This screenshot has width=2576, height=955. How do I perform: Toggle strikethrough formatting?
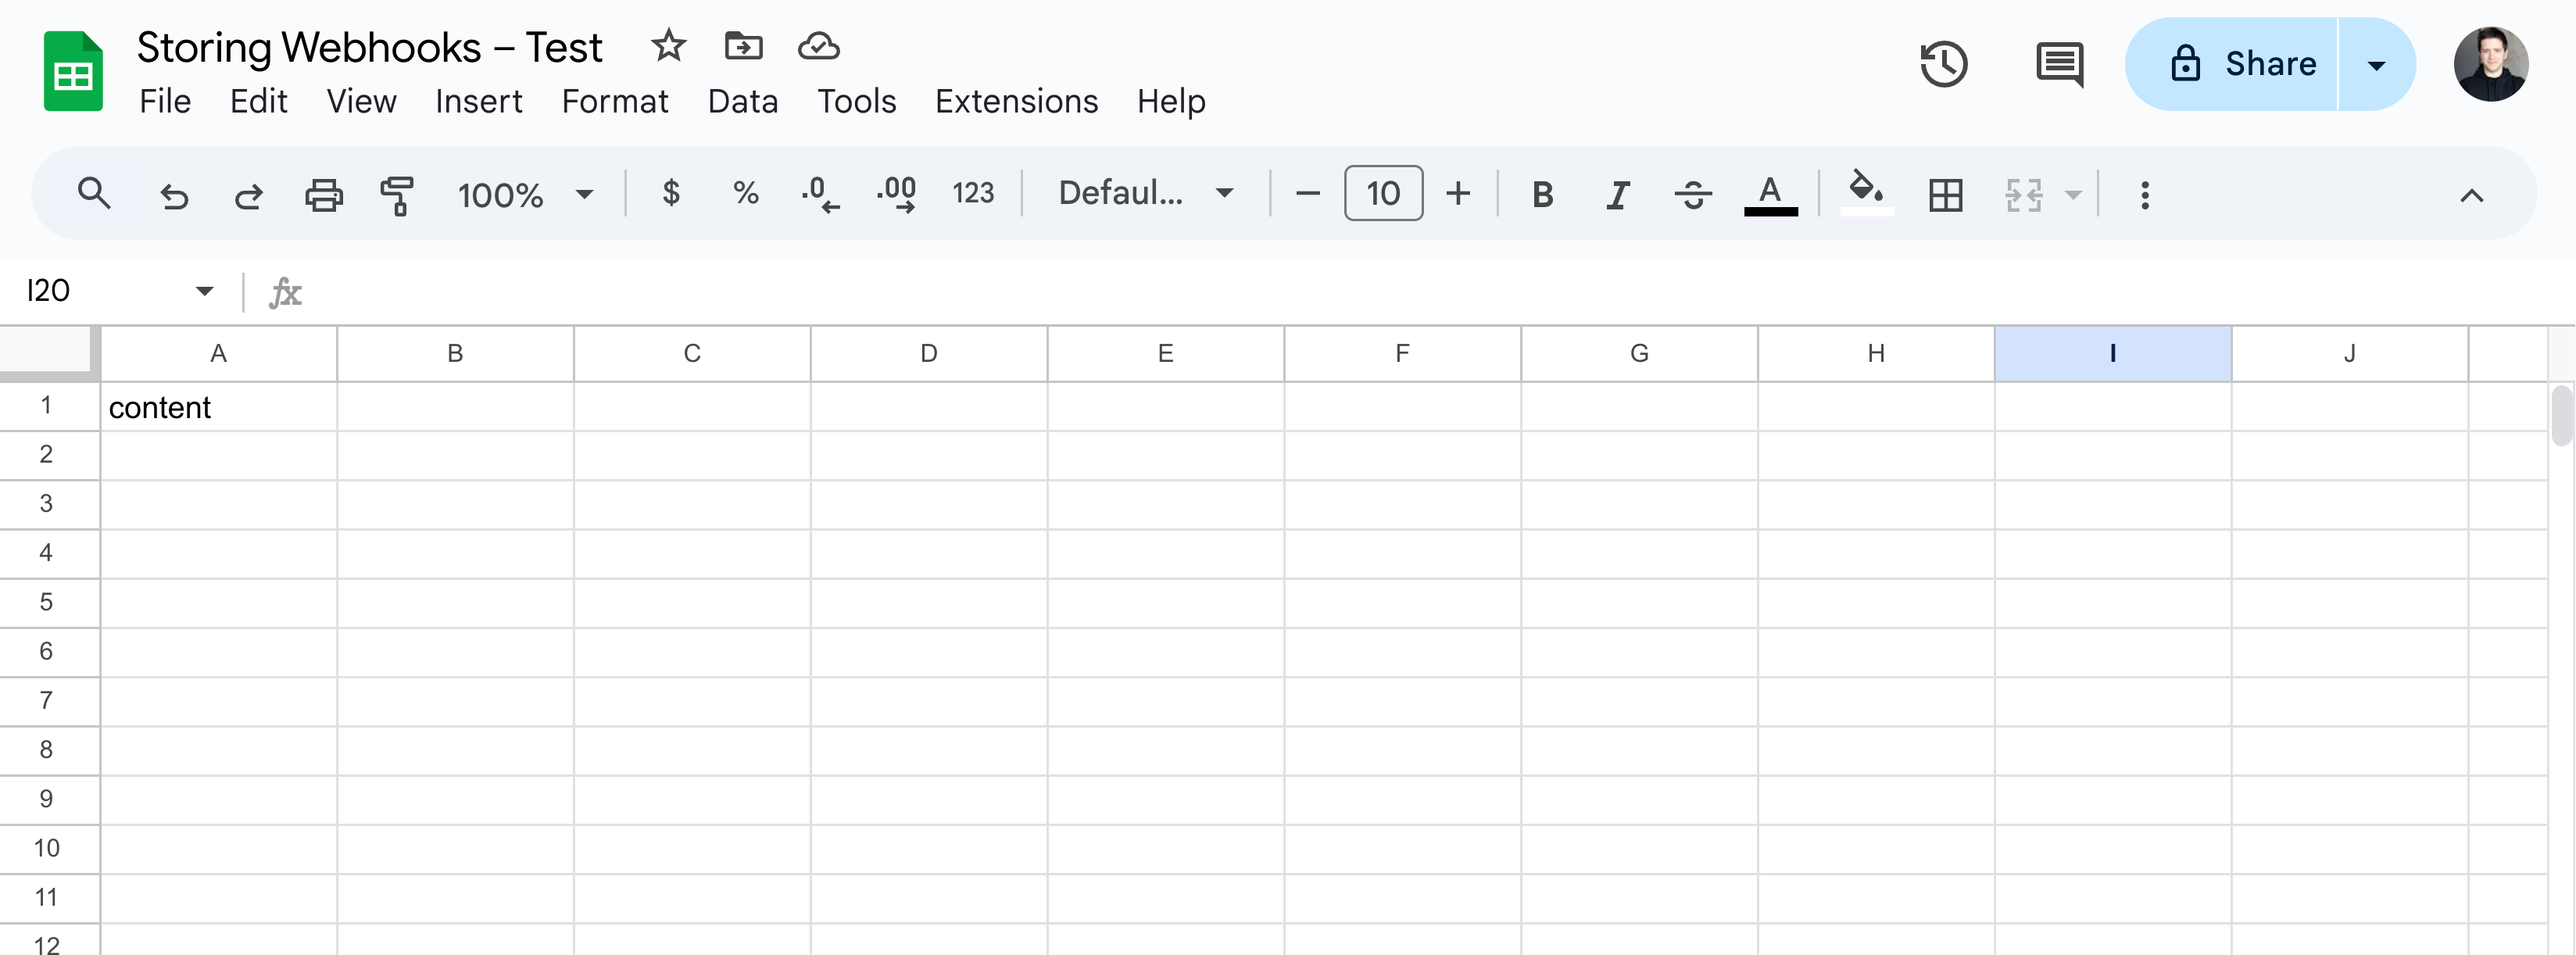point(1692,194)
